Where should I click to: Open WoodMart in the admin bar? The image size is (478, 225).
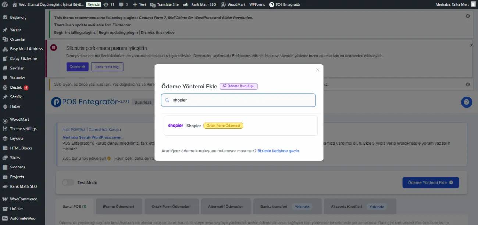coord(233,4)
